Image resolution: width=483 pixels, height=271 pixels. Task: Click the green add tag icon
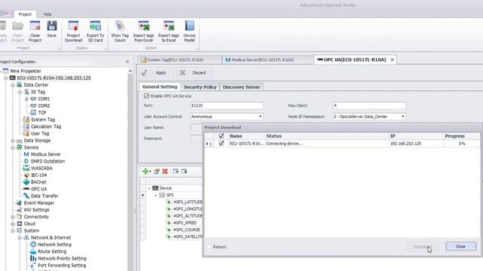pyautogui.click(x=146, y=172)
